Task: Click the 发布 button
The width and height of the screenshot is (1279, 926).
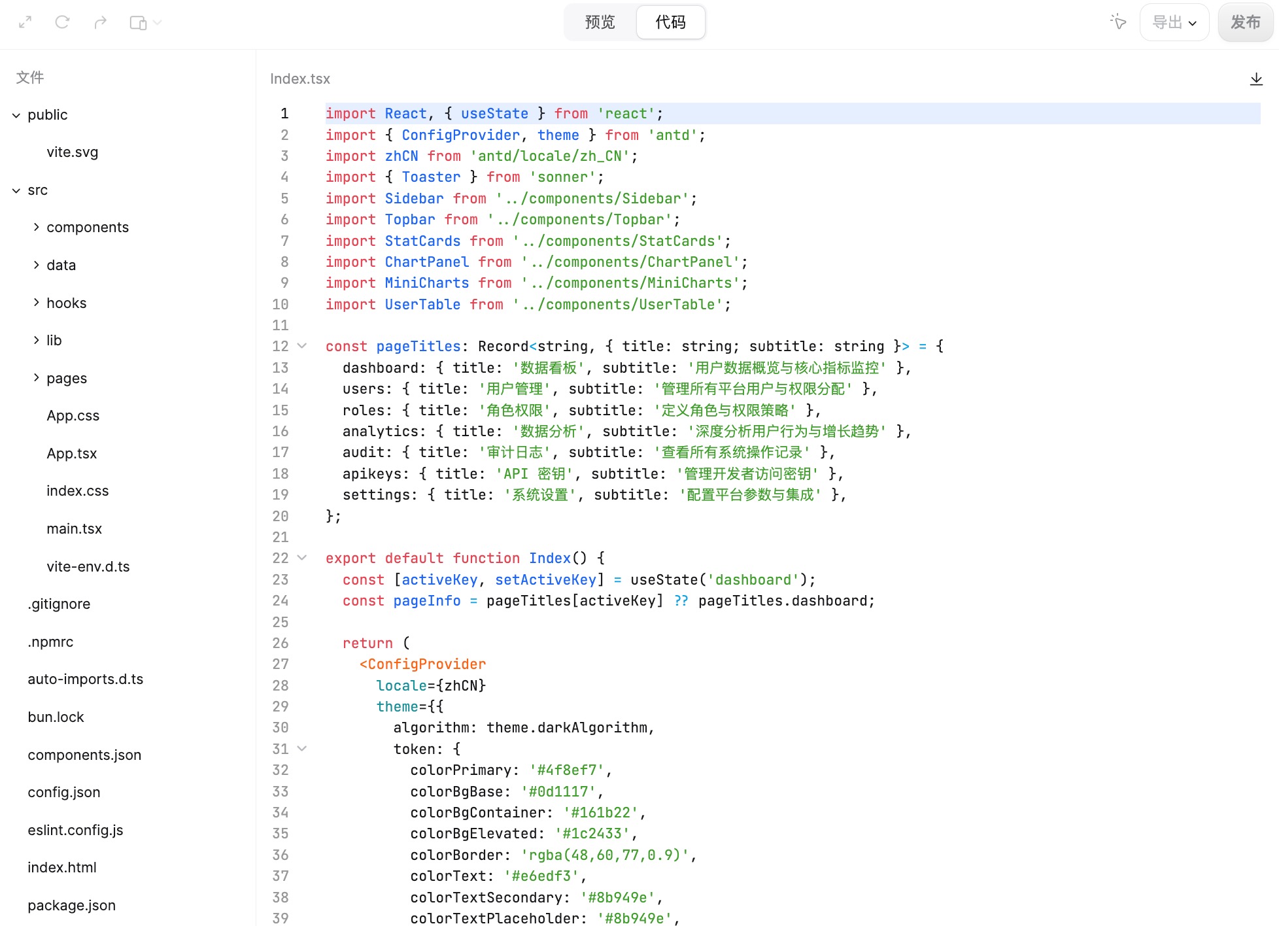Action: [1245, 22]
